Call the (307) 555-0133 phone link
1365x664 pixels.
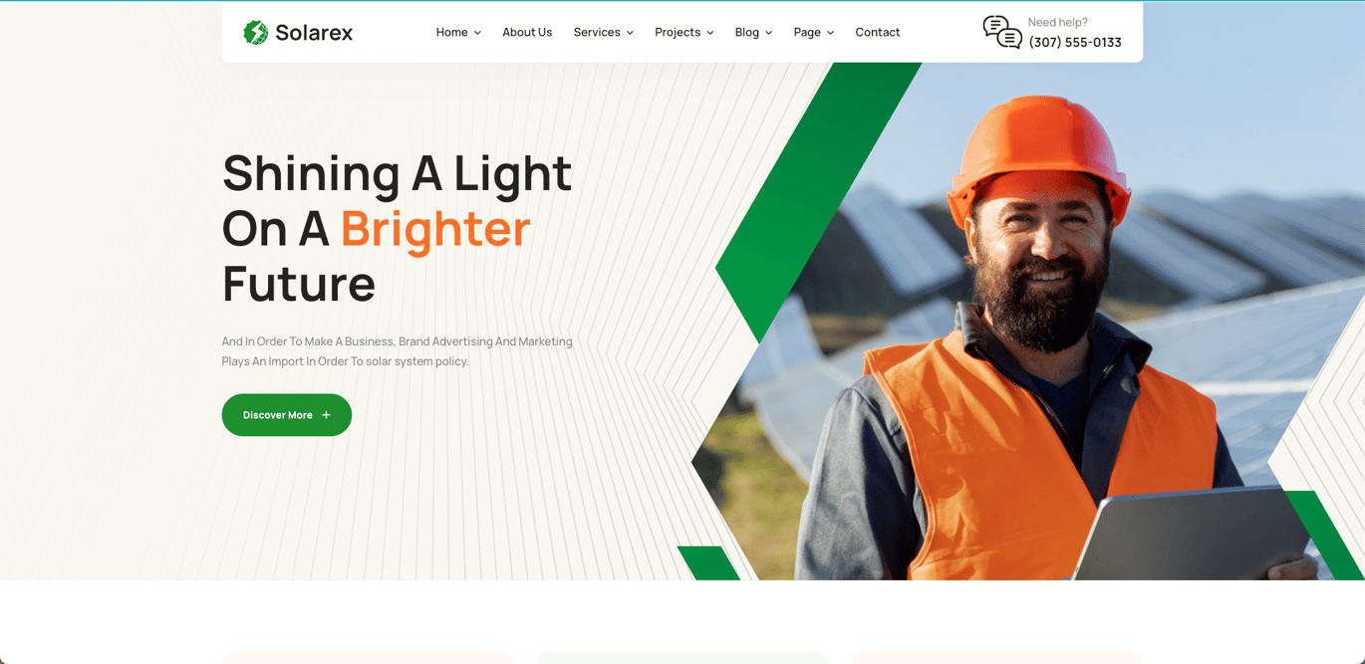click(1075, 42)
